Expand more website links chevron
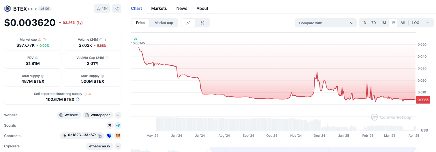The image size is (436, 152). [x=118, y=115]
